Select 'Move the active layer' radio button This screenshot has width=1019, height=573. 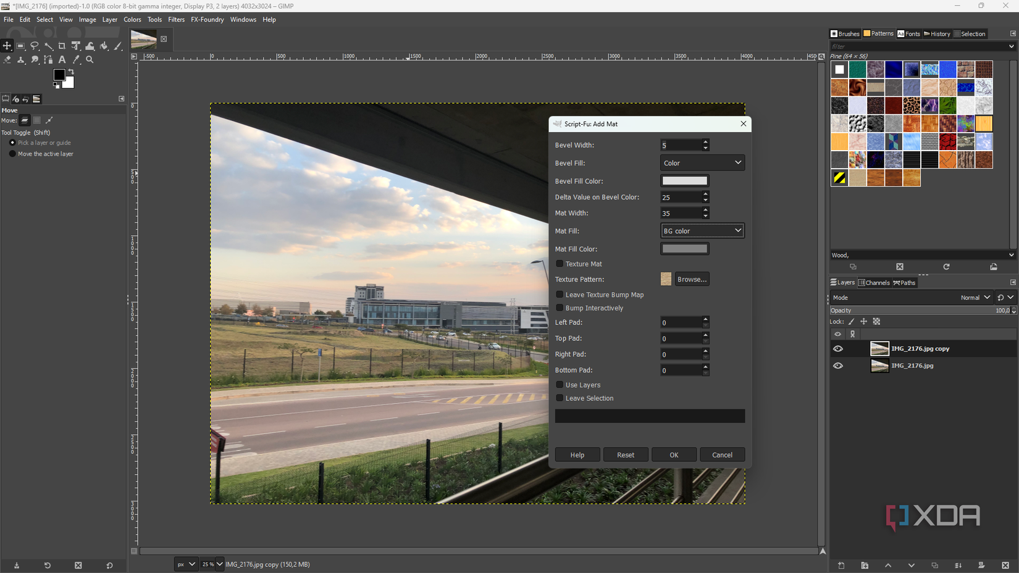pos(12,154)
